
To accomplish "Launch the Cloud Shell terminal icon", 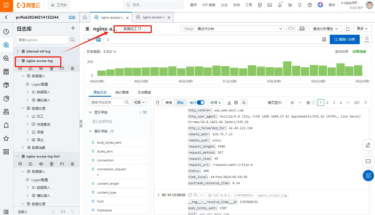I will pyautogui.click(x=270, y=5).
